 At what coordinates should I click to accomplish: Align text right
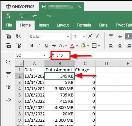click(129, 45)
